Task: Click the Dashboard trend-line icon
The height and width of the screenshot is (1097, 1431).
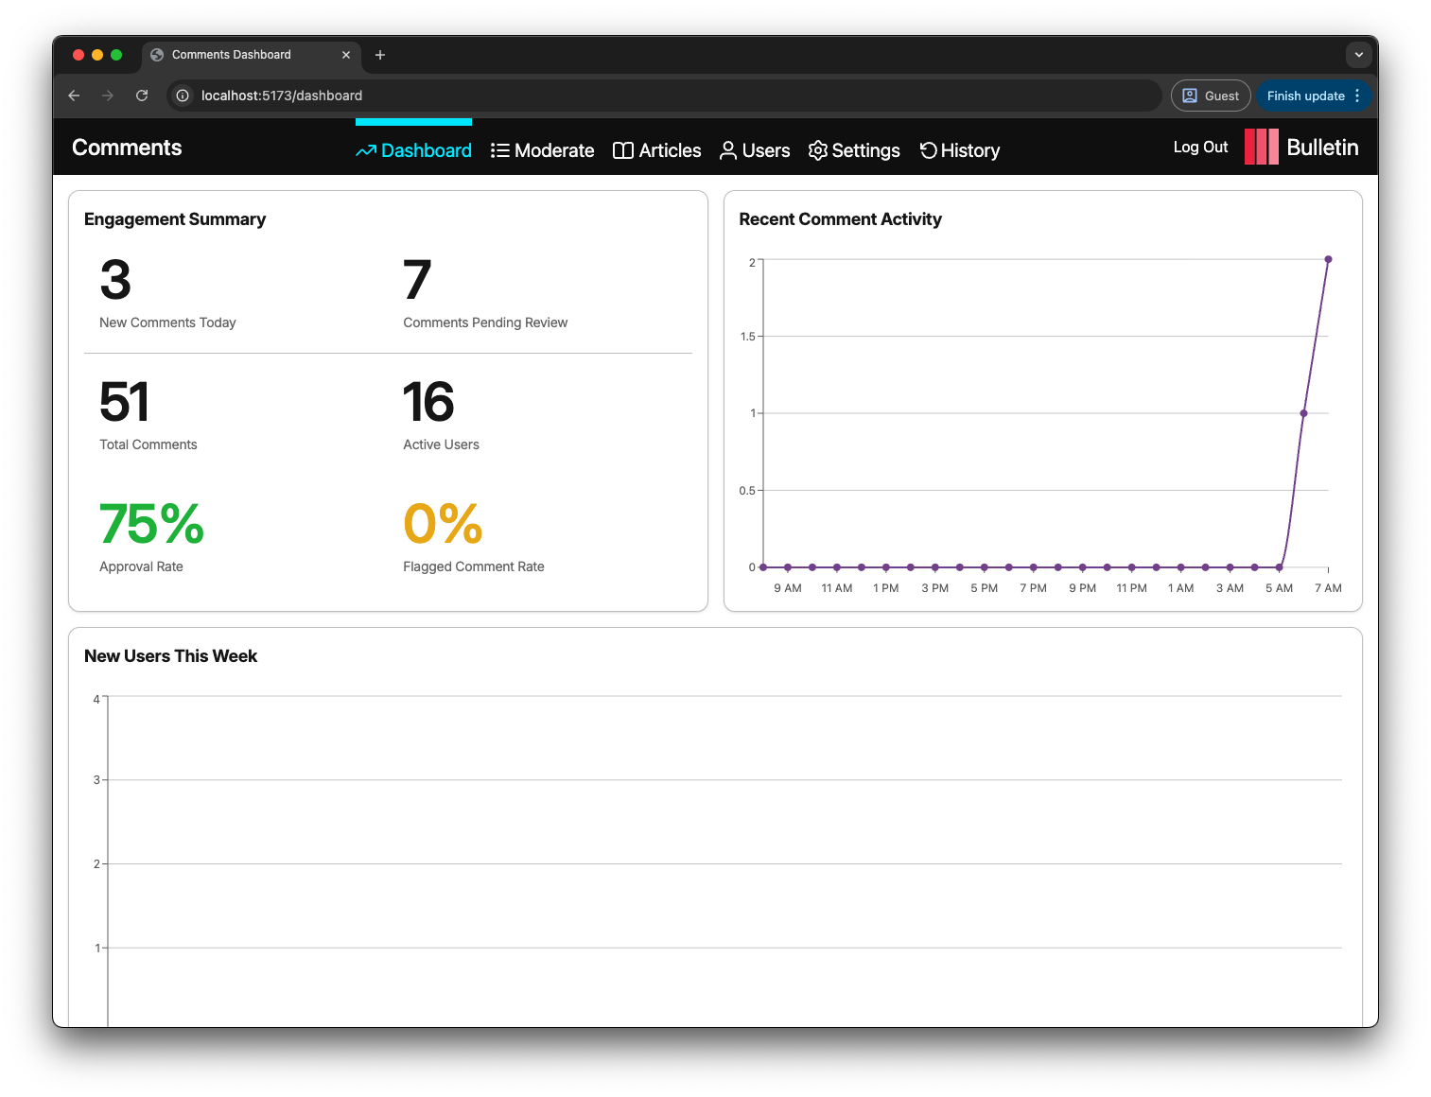Action: click(x=366, y=151)
